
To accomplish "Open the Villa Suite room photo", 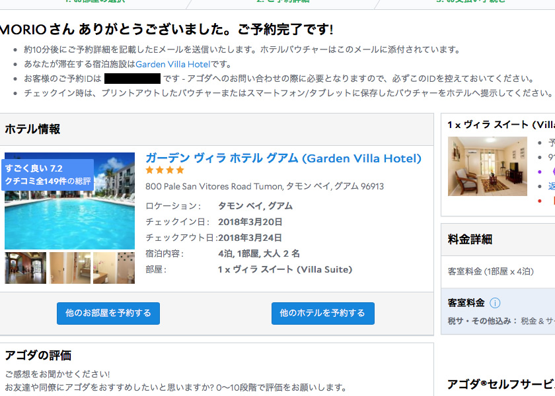I will click(488, 166).
